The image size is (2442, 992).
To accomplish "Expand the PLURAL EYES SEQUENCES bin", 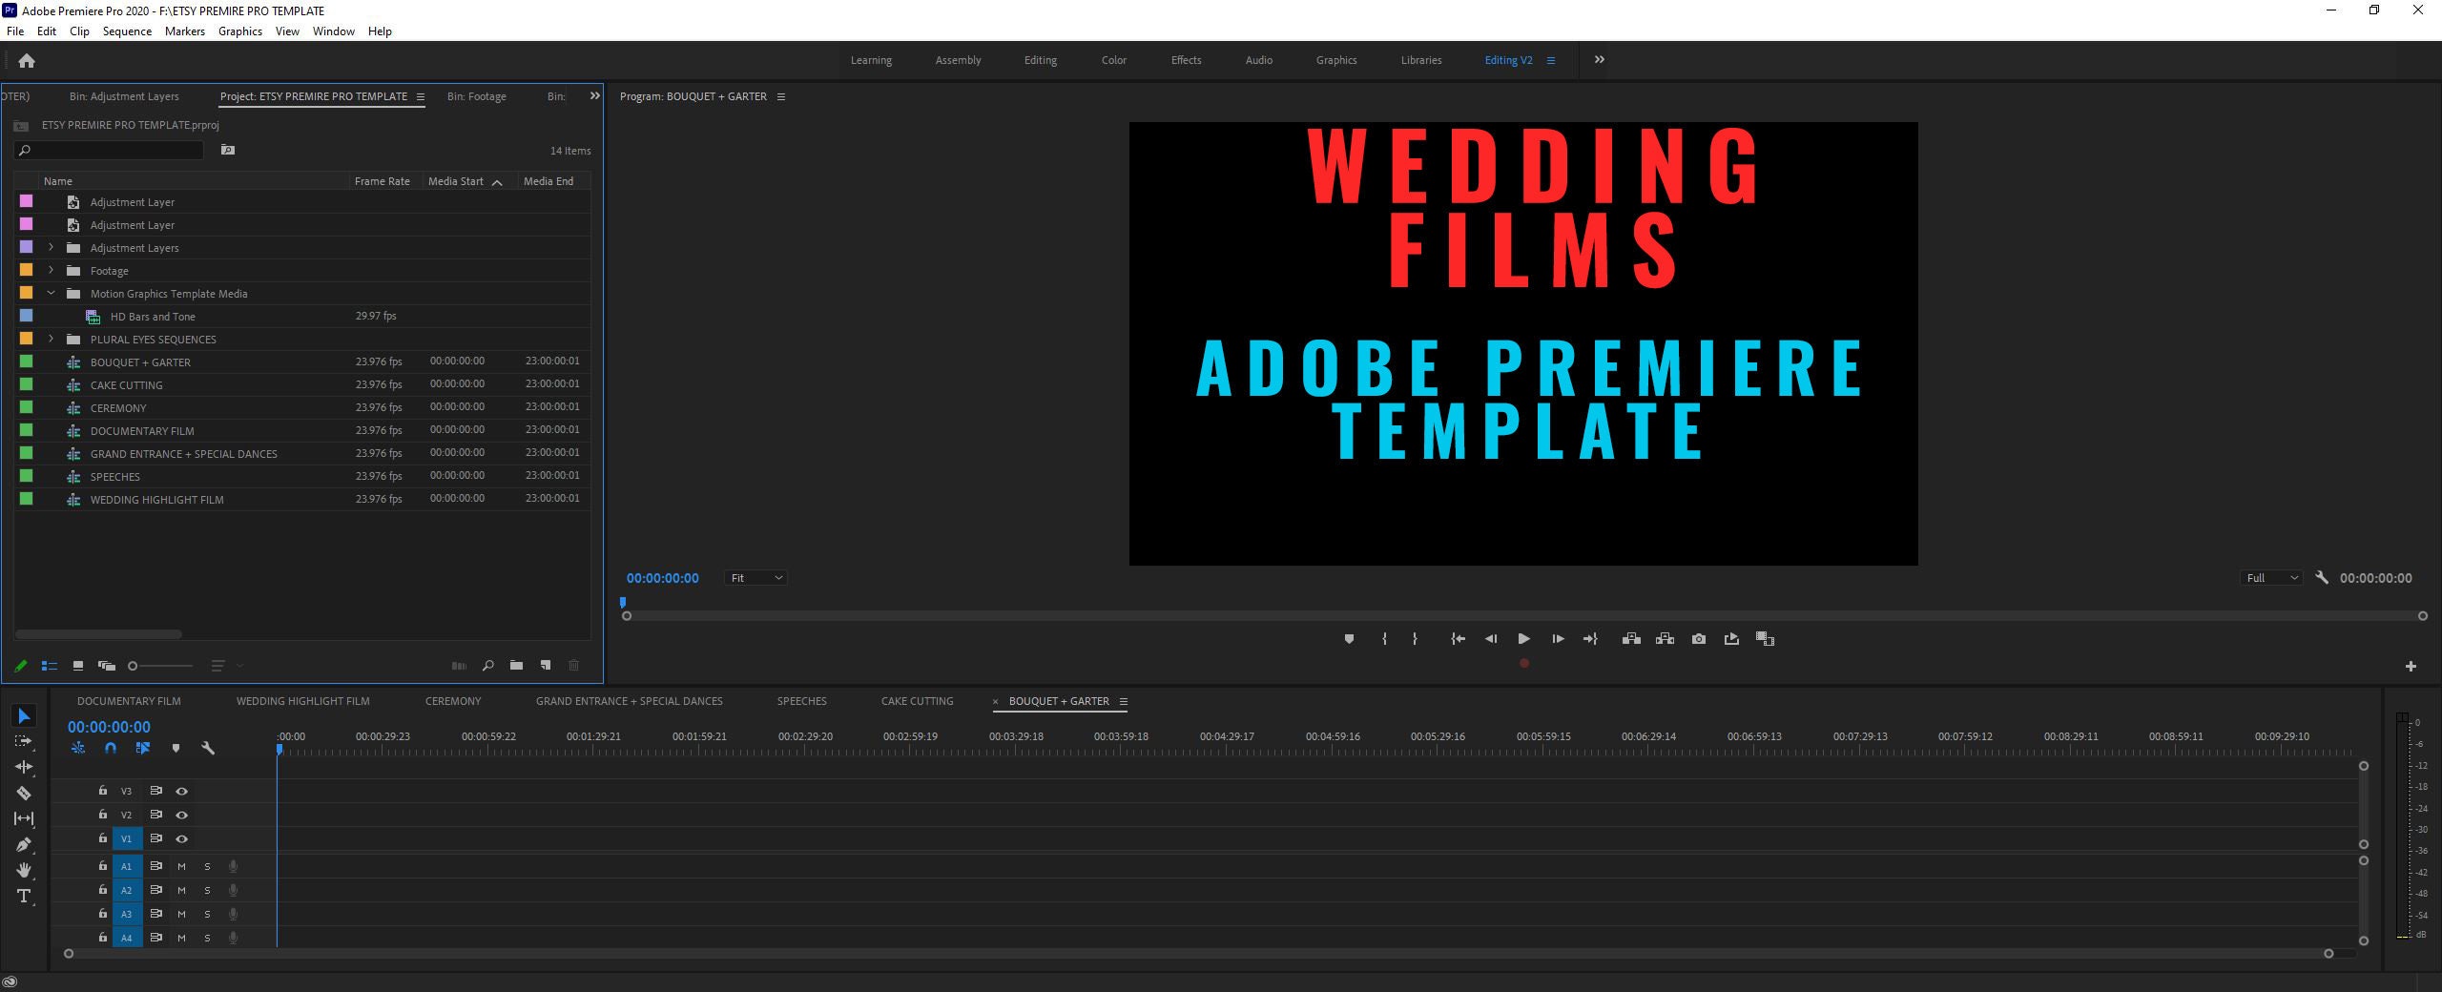I will point(51,339).
